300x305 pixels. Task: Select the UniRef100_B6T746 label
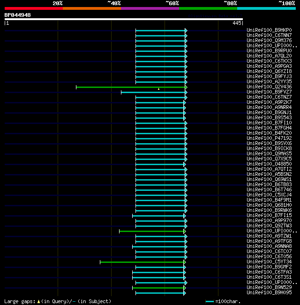[x=269, y=189]
